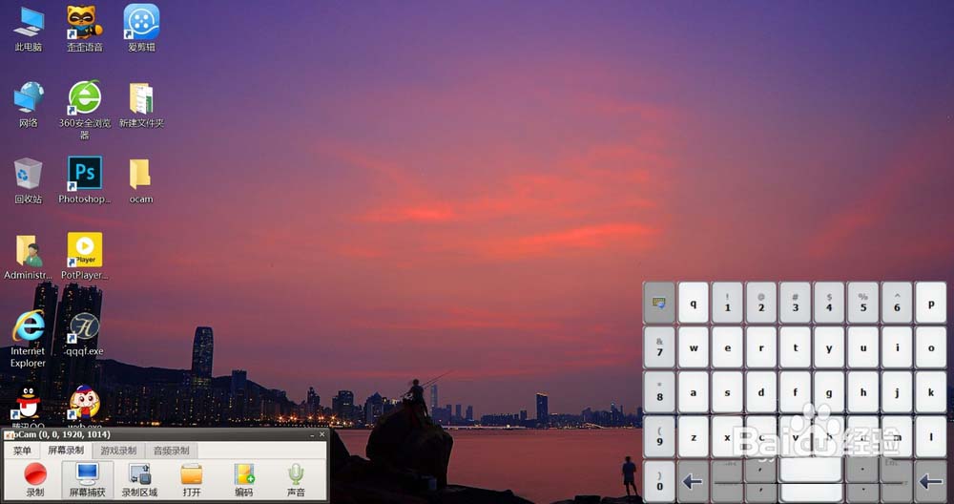954x504 pixels.
Task: Tap the p key on on-screen keyboard
Action: (931, 303)
